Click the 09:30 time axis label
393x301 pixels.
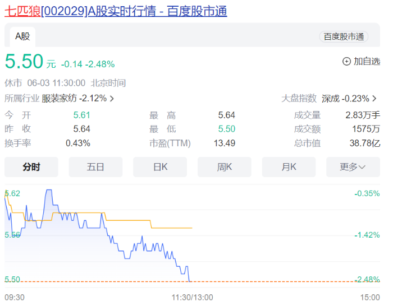(x=15, y=297)
